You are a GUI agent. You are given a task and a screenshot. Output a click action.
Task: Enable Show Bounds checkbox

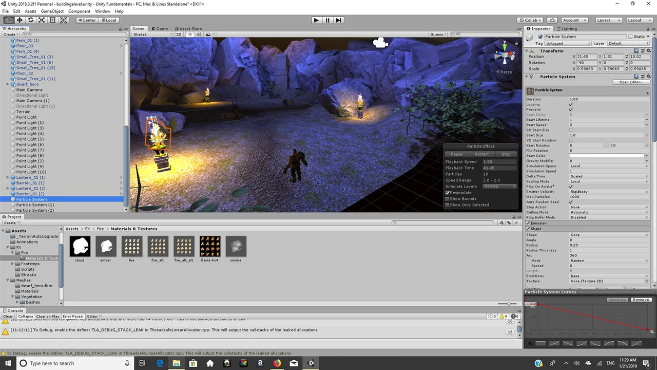pos(448,199)
